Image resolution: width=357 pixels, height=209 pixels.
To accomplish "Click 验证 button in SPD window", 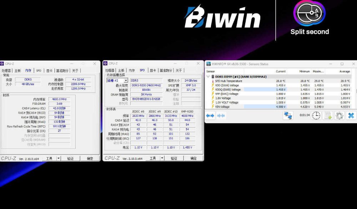I will (174, 158).
